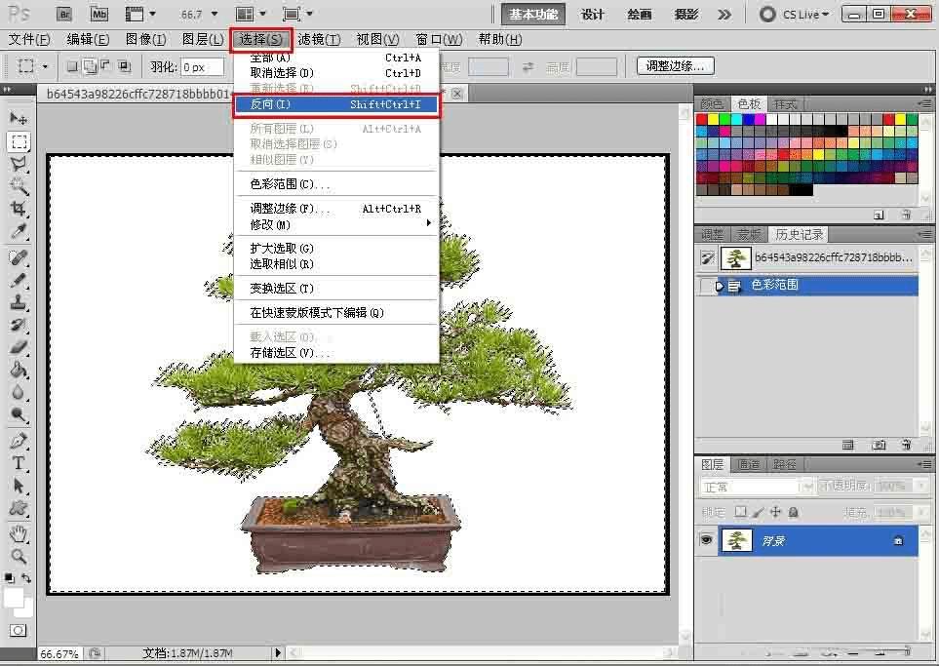This screenshot has width=939, height=666.
Task: Launch Adobe Bridge from top bar
Action: pyautogui.click(x=63, y=14)
